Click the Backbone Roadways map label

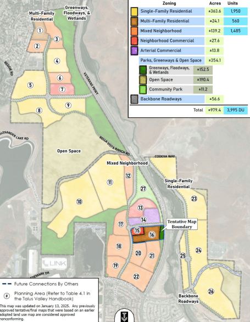coord(188,298)
